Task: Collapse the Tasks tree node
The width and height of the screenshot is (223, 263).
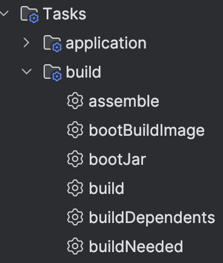Action: click(4, 14)
